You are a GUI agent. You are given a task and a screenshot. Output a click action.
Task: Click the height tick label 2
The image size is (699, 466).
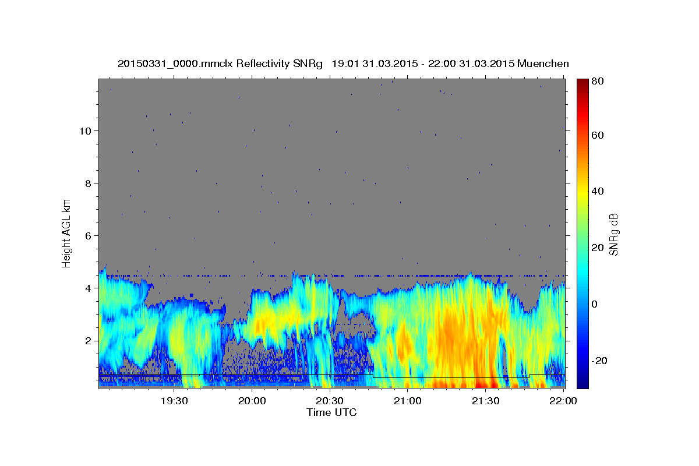click(x=89, y=341)
